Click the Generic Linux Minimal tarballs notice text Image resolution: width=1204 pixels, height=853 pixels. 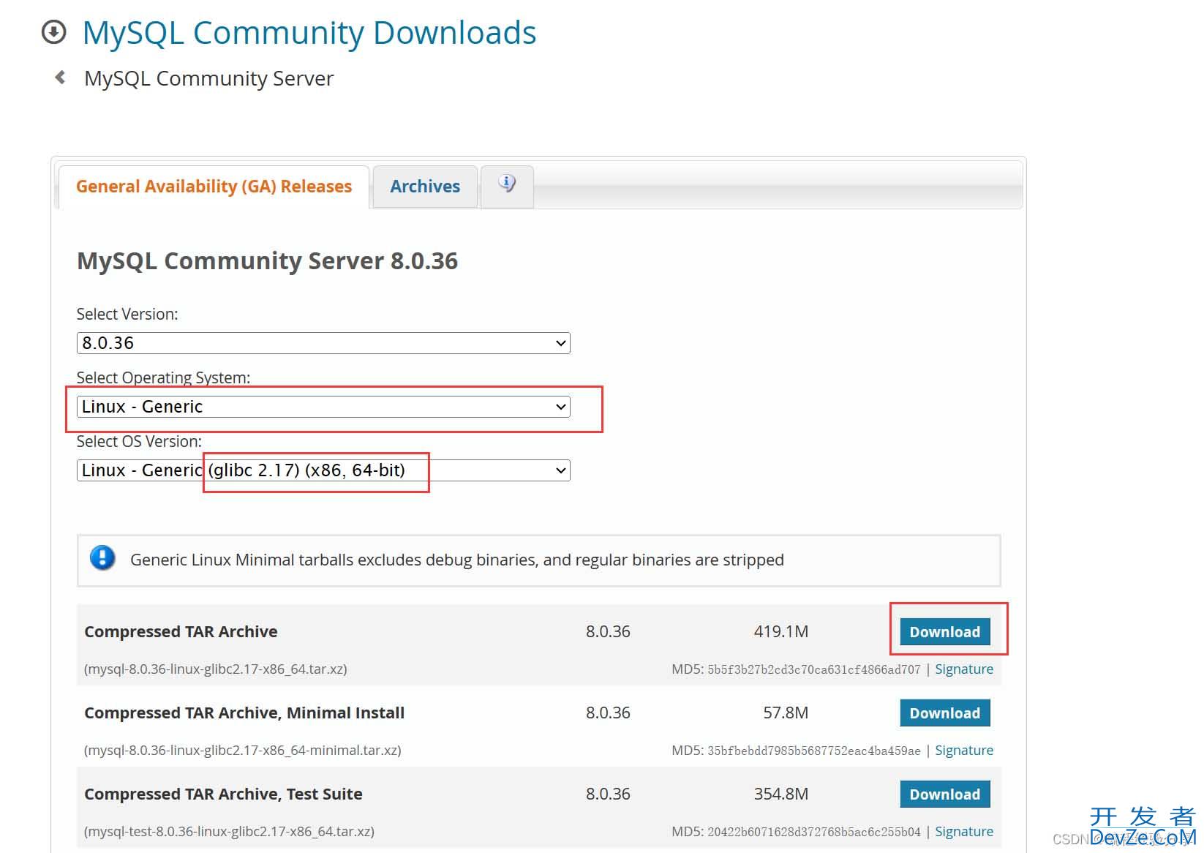tap(457, 560)
